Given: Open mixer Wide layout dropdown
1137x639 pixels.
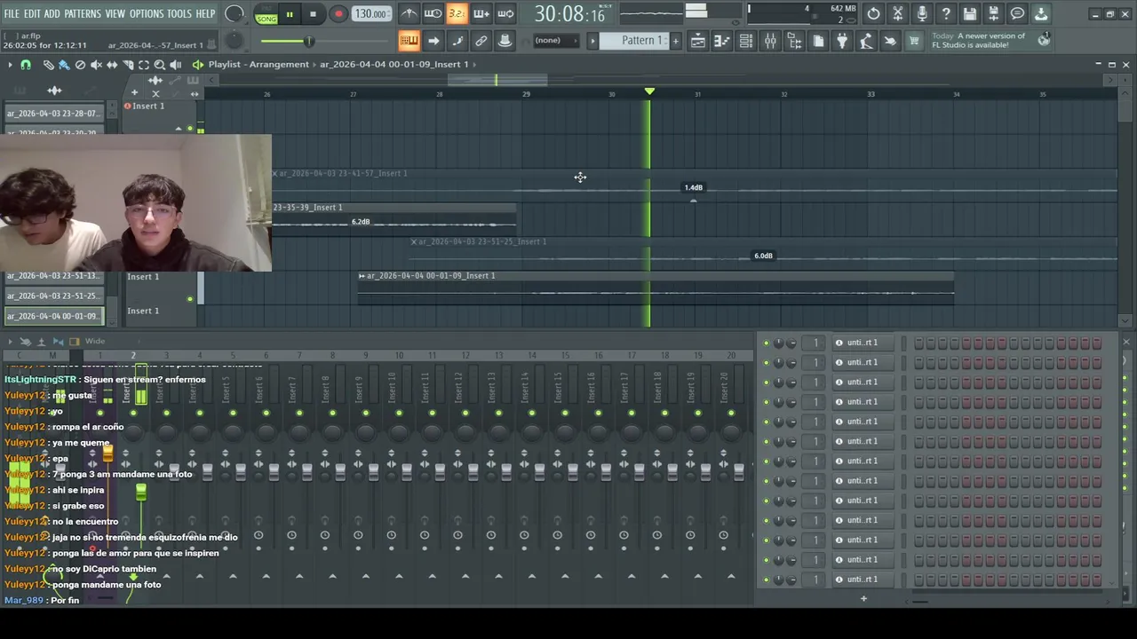Looking at the screenshot, I should pyautogui.click(x=95, y=342).
